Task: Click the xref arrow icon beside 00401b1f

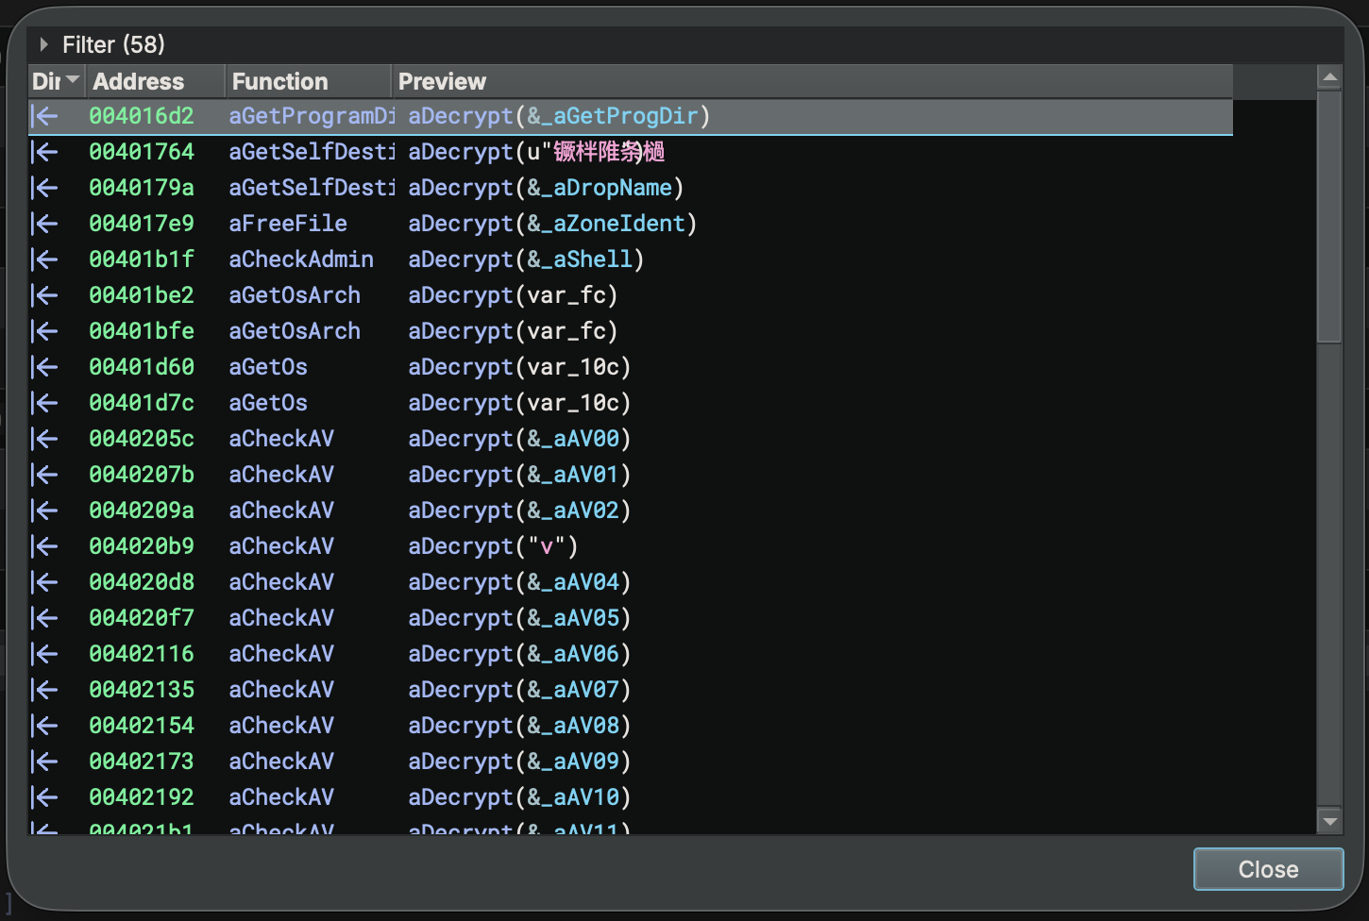Action: (44, 260)
